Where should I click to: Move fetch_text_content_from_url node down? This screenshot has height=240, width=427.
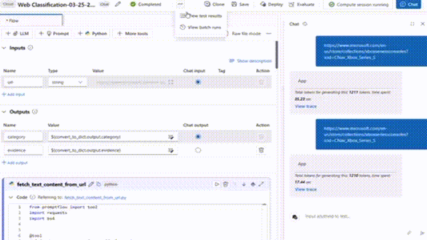point(244,184)
